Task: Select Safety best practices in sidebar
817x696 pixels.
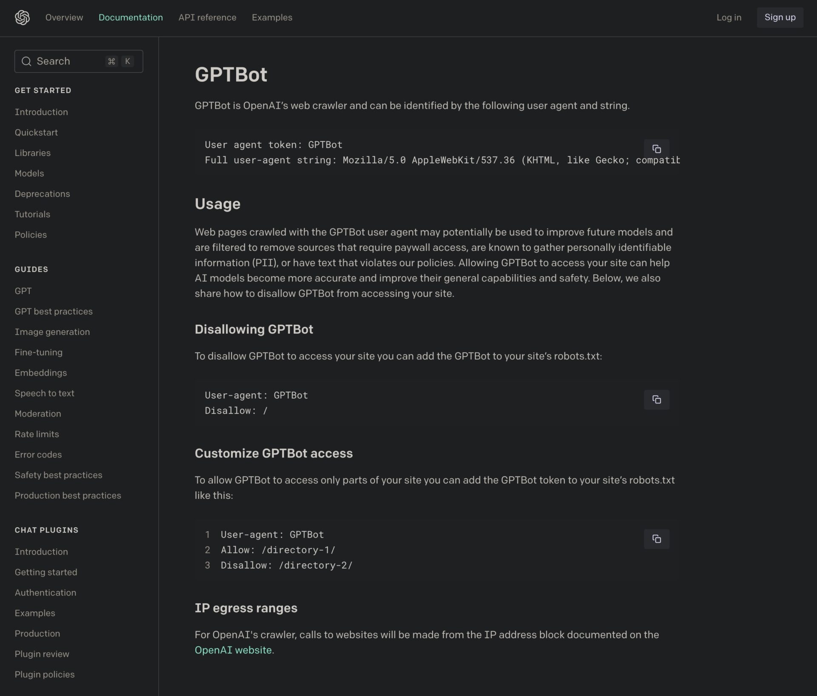Action: (58, 475)
